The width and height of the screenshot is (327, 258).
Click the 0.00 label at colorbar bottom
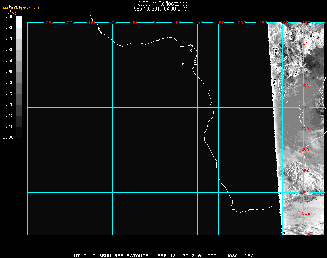(8, 137)
